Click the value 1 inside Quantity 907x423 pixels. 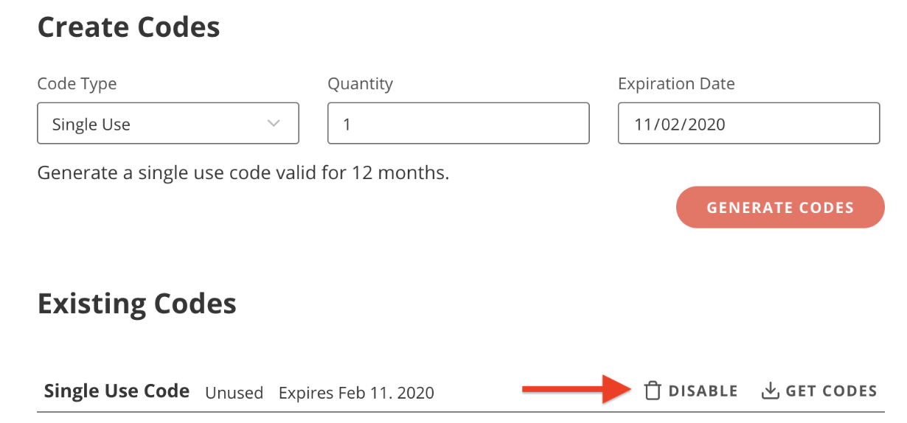[347, 124]
